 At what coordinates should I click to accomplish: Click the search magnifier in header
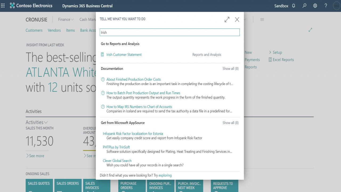[x=304, y=6]
